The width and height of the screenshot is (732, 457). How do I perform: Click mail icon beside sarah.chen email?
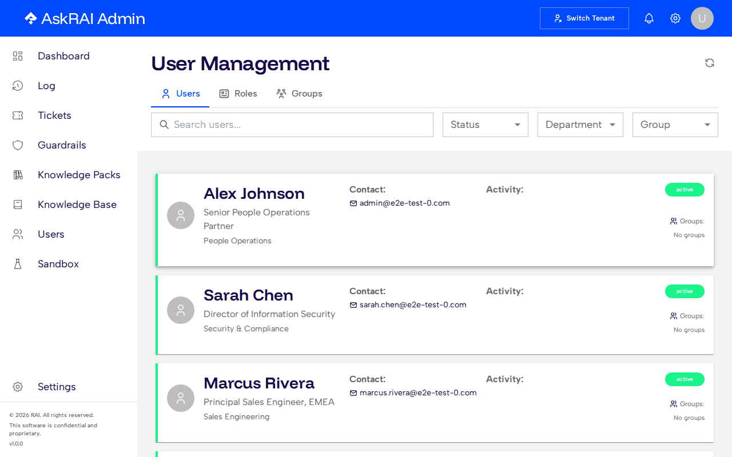pos(353,305)
